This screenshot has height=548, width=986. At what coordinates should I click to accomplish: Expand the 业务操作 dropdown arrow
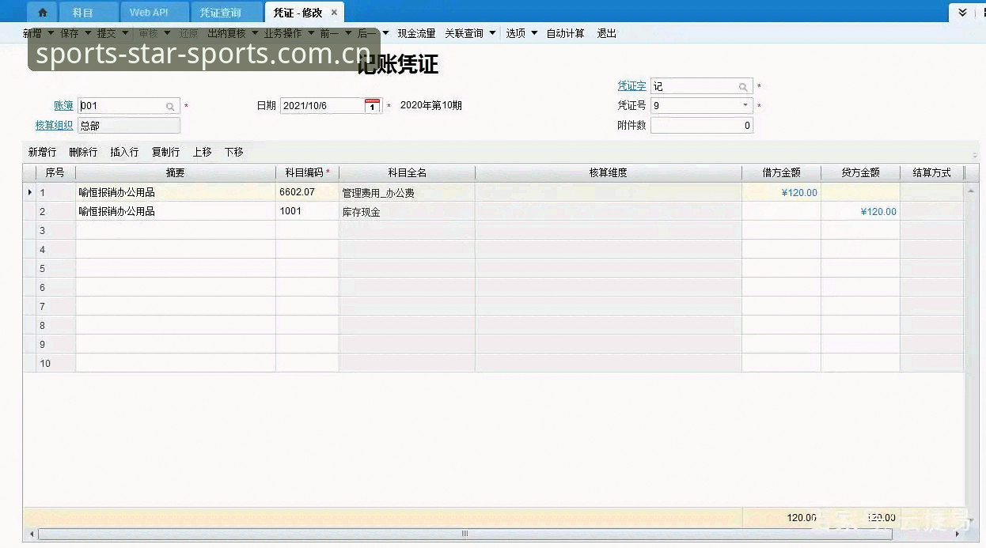[x=310, y=33]
